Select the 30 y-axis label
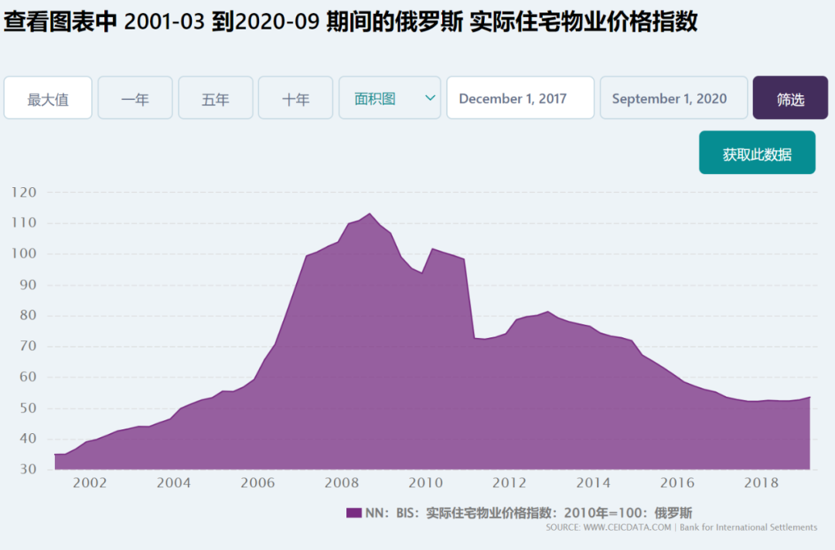Screen dimensions: 835x550 click(x=29, y=470)
